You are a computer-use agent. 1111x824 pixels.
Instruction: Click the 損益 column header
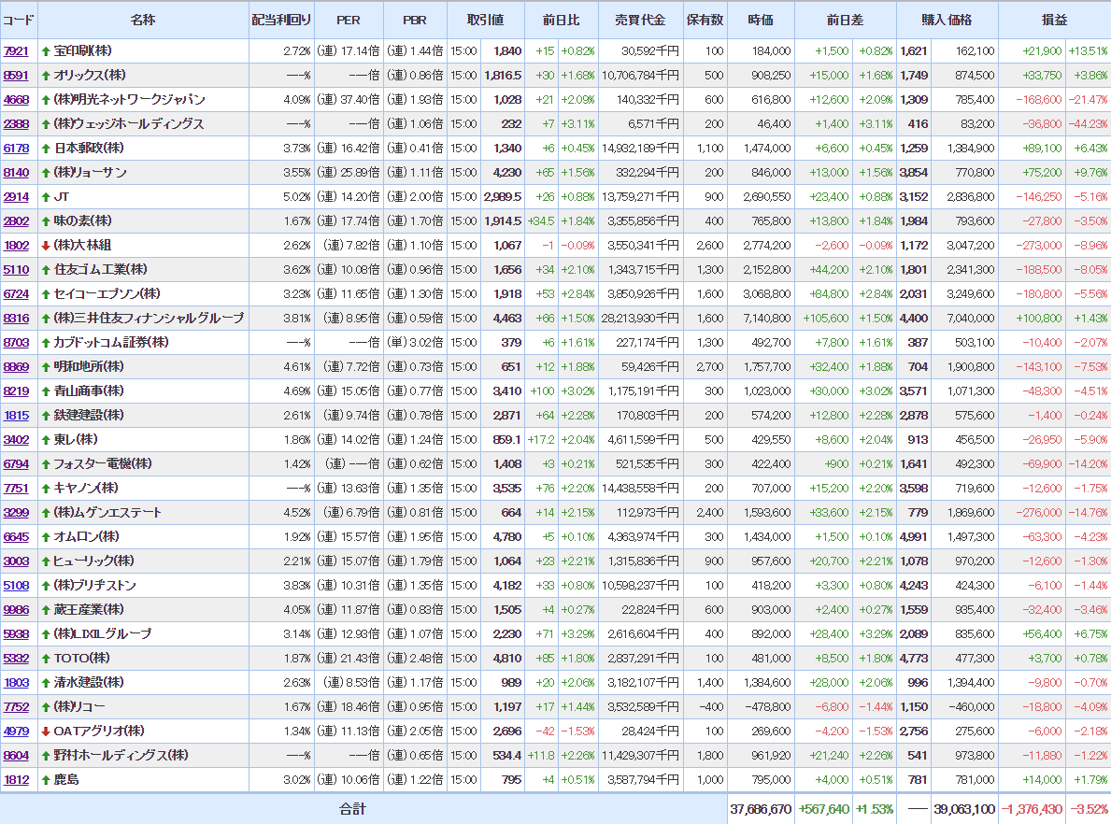tap(1054, 20)
